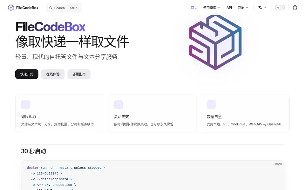Go to the 首页 nav item
Image resolution: width=305 pixels, height=190 pixels.
coord(194,8)
